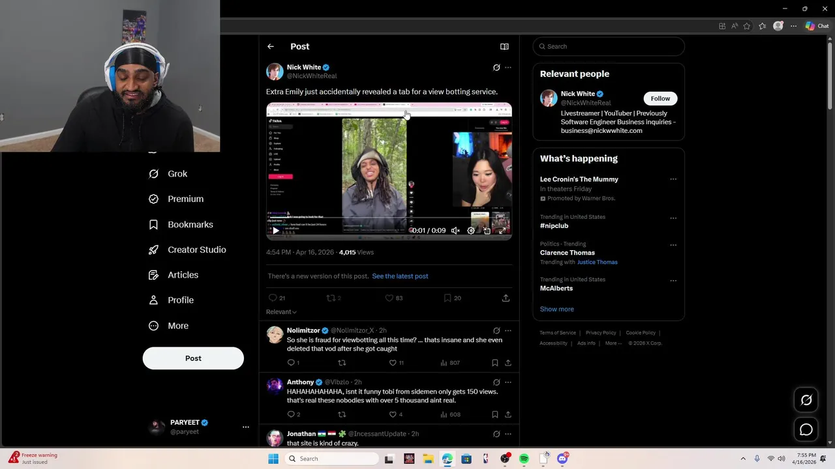Play the embedded video

click(x=275, y=231)
